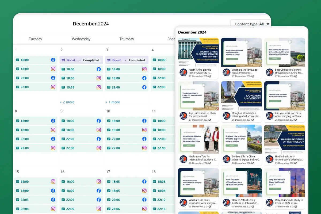Click the Instagram icon on December 10's 22:00 post

pos(144,148)
